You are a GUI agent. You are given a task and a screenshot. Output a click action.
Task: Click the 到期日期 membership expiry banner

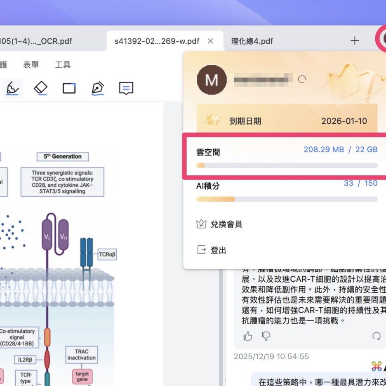(x=287, y=121)
